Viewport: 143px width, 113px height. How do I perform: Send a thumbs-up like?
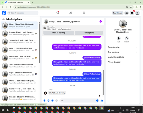(102, 100)
